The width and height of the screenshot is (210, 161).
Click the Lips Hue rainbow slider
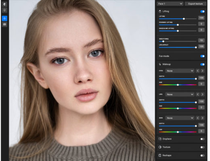(x=178, y=108)
